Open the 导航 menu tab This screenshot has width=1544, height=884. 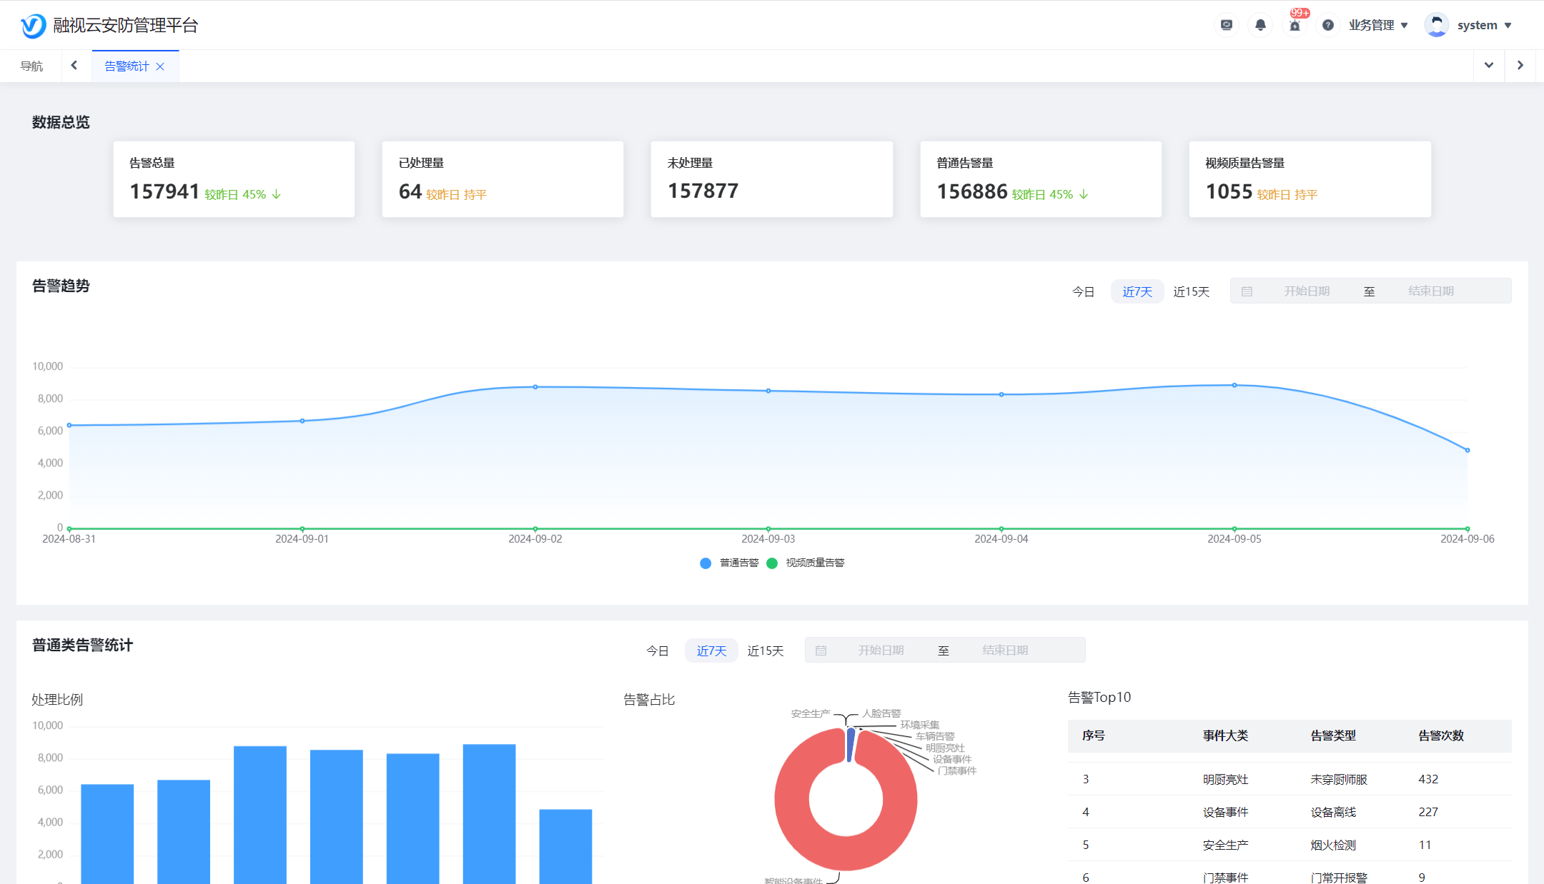point(31,66)
